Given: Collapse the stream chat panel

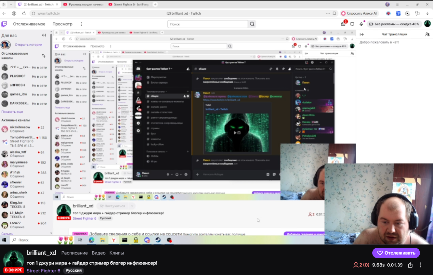Looking at the screenshot, I should (x=361, y=34).
